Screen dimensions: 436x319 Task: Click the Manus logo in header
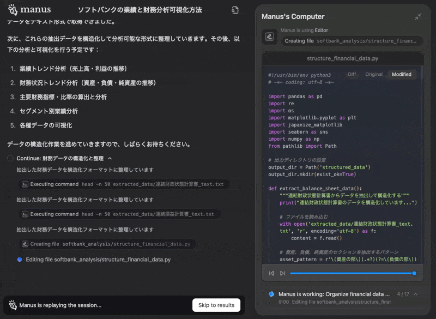tap(29, 10)
